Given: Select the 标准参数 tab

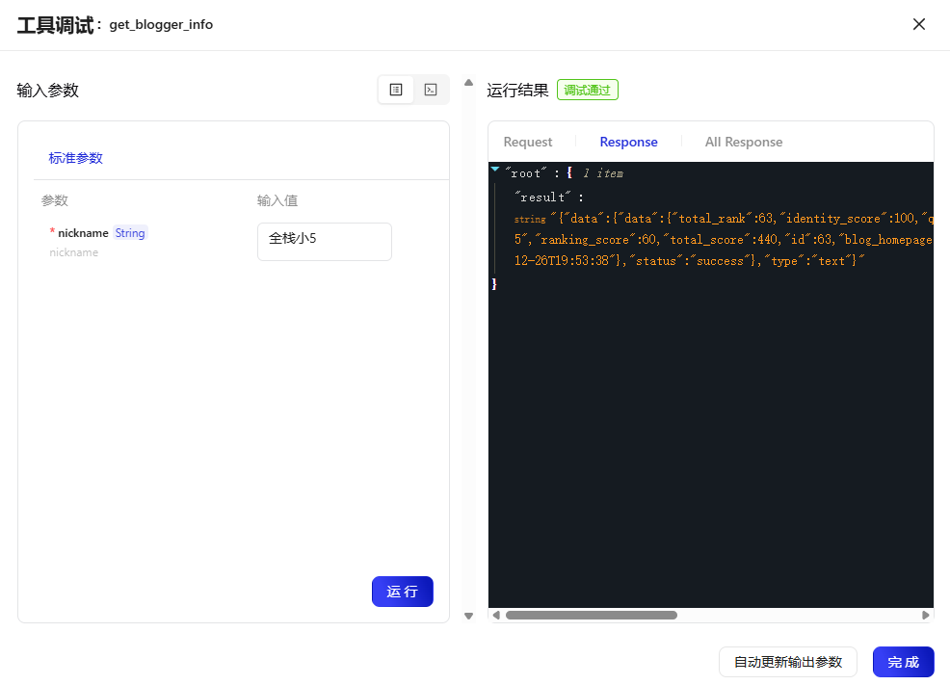Looking at the screenshot, I should tap(76, 158).
